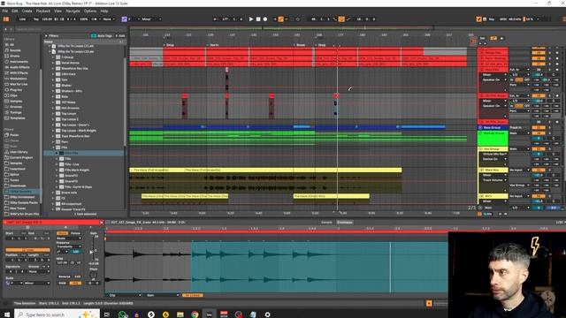Click the Follow playback arrow icon
Image resolution: width=566 pixels, height=318 pixels.
tap(216, 19)
